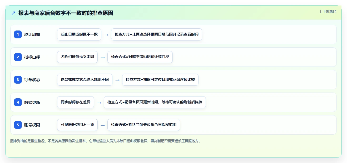This screenshot has height=163, width=347.
Task: Click 检查方式=让两边选择相同日期范围并记录查看时间 box
Action: [x=157, y=34]
